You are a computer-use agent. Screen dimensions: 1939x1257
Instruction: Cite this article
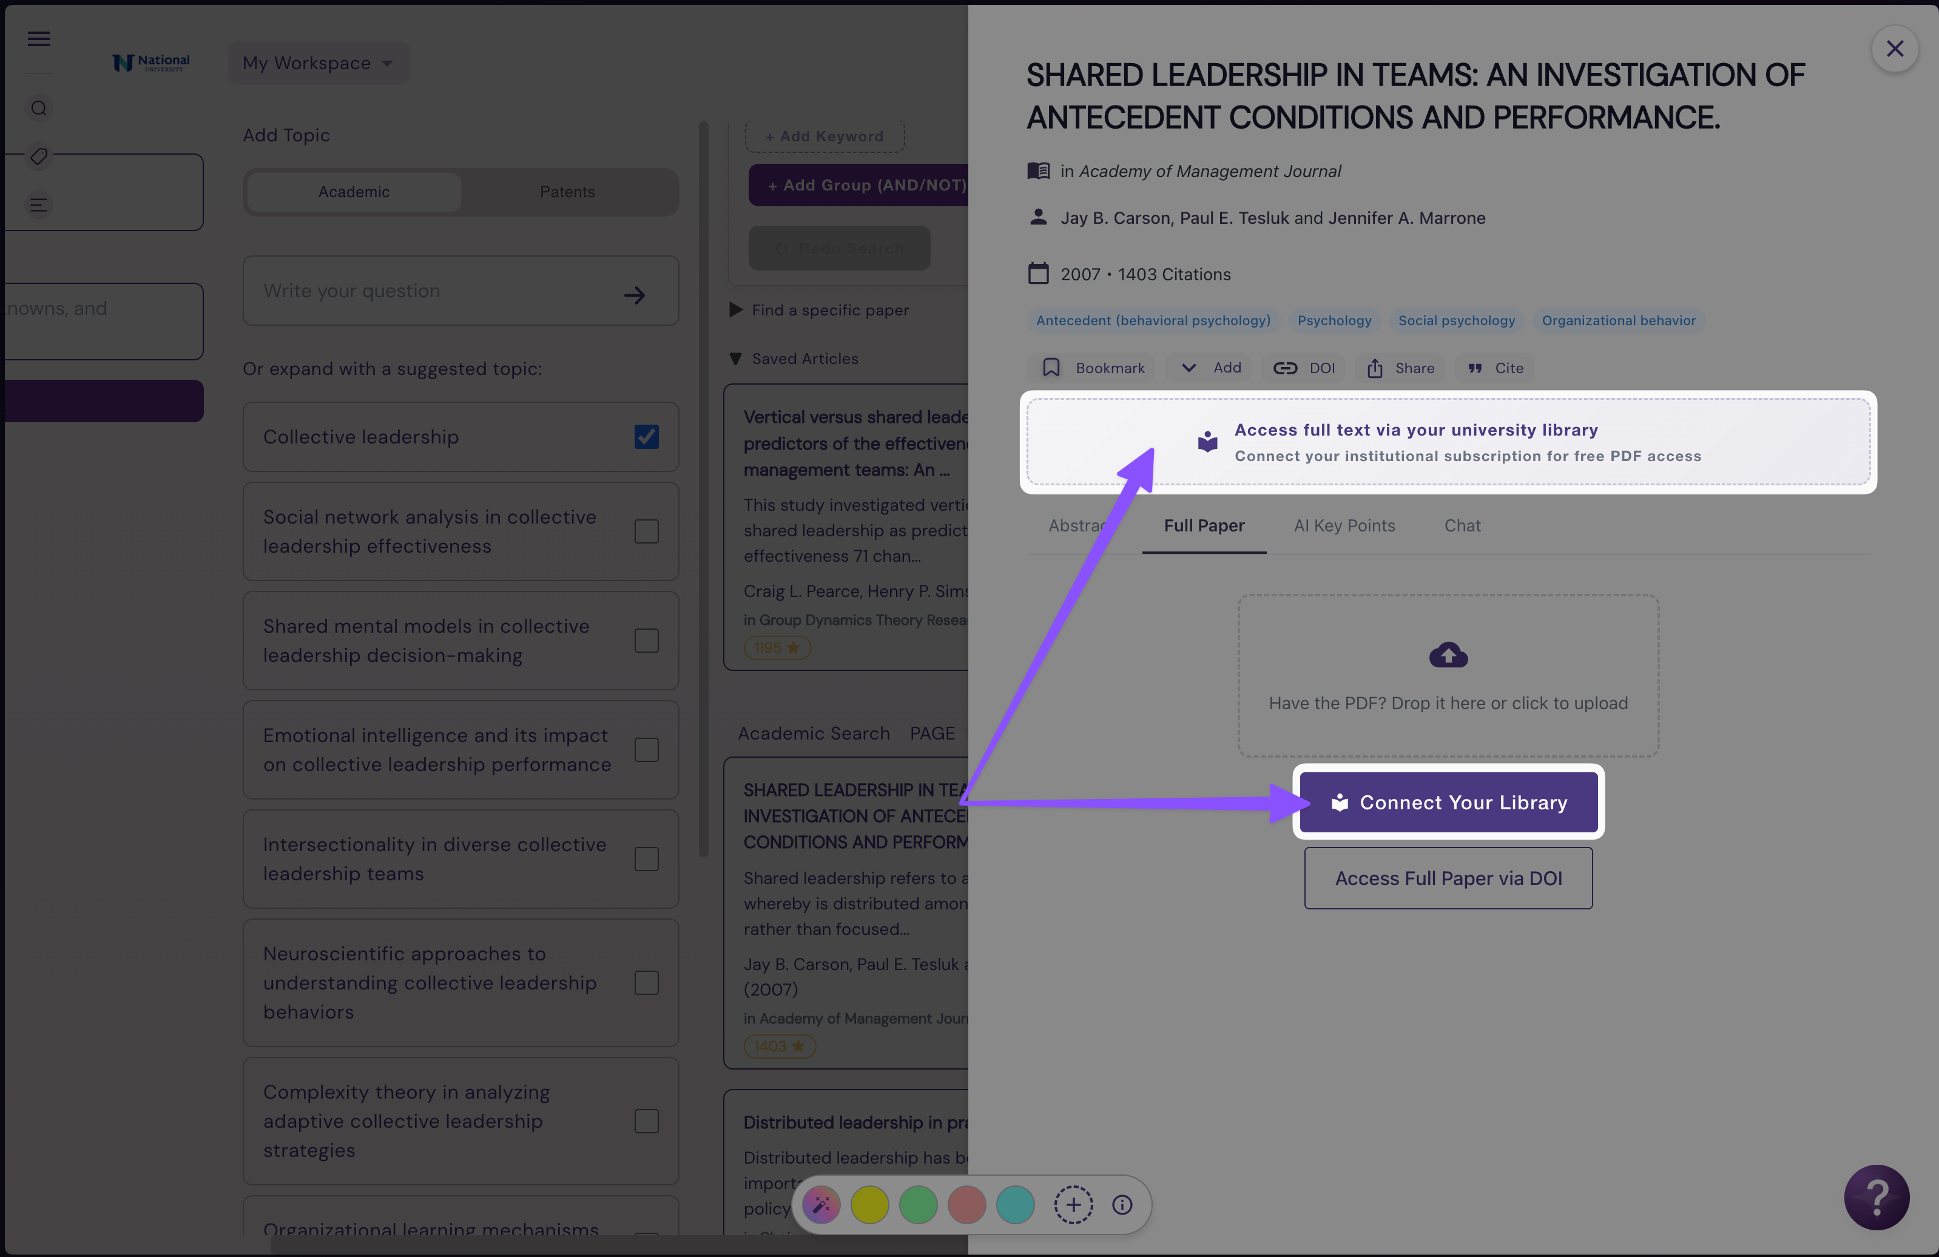point(1495,368)
